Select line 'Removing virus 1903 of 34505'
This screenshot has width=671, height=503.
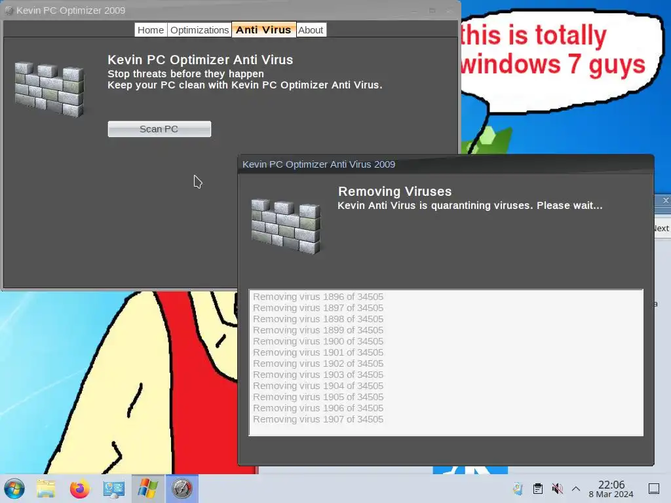(x=318, y=375)
